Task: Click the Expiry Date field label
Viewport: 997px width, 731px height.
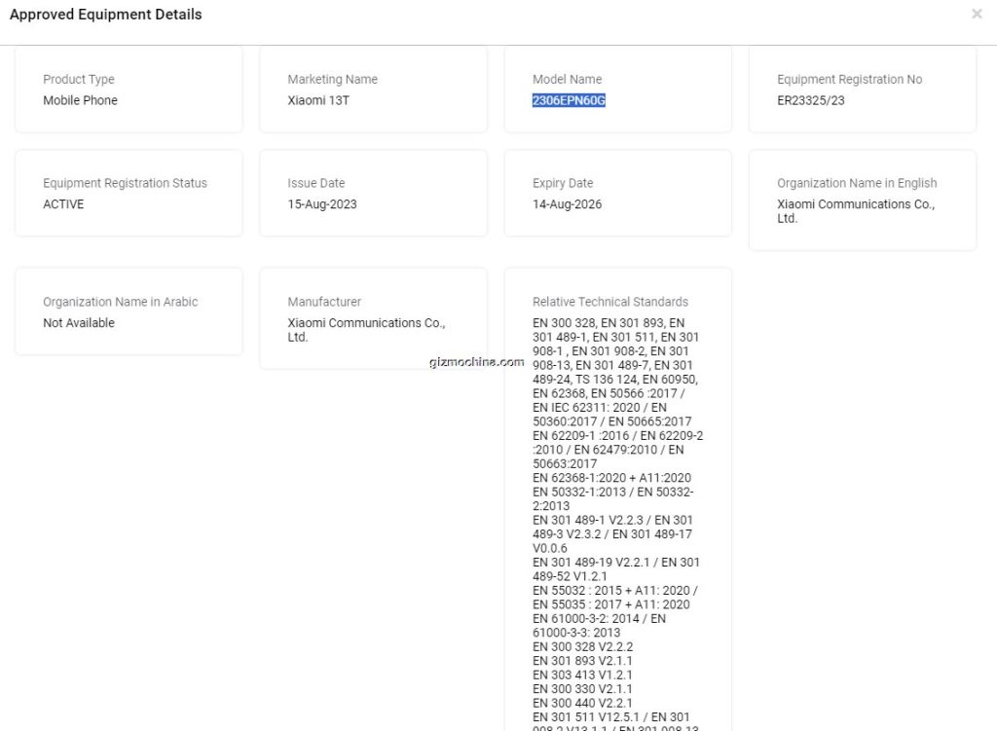Action: click(563, 183)
